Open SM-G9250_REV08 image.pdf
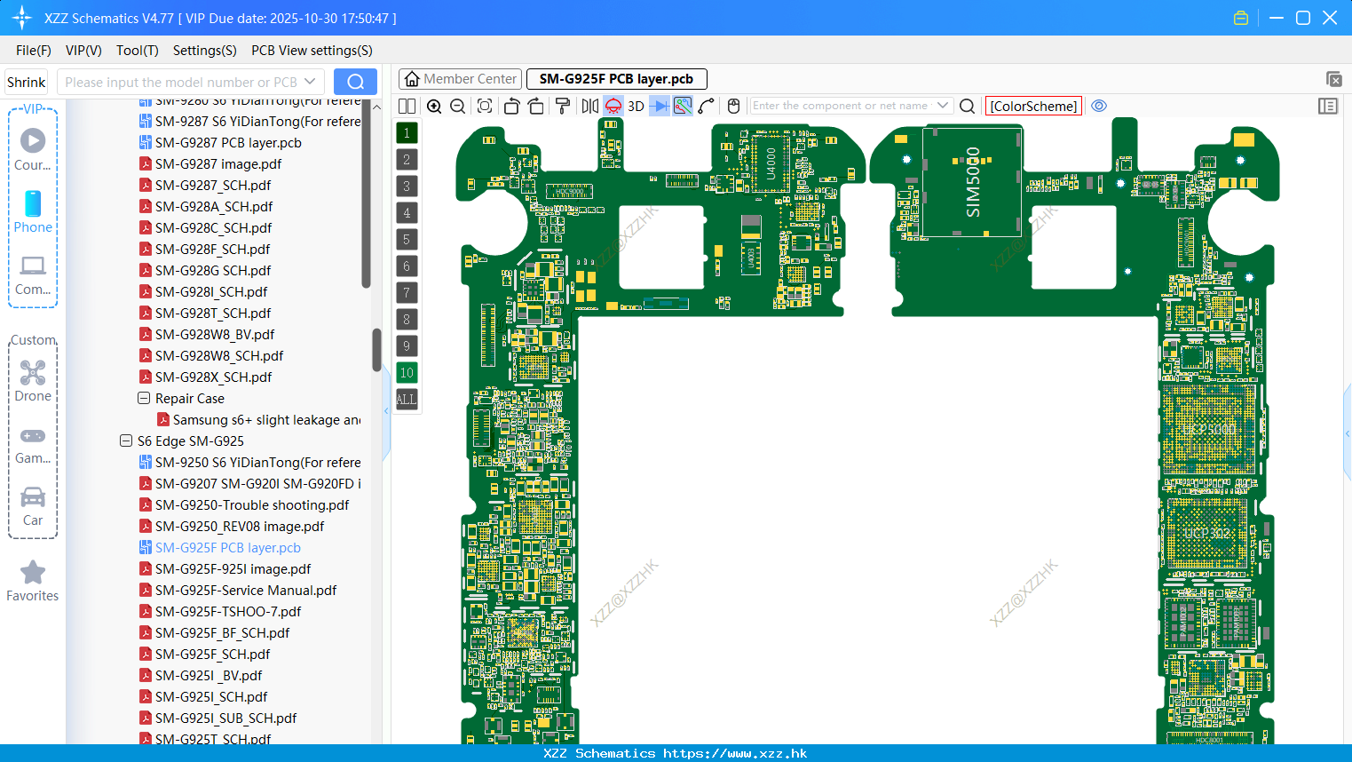 click(240, 527)
